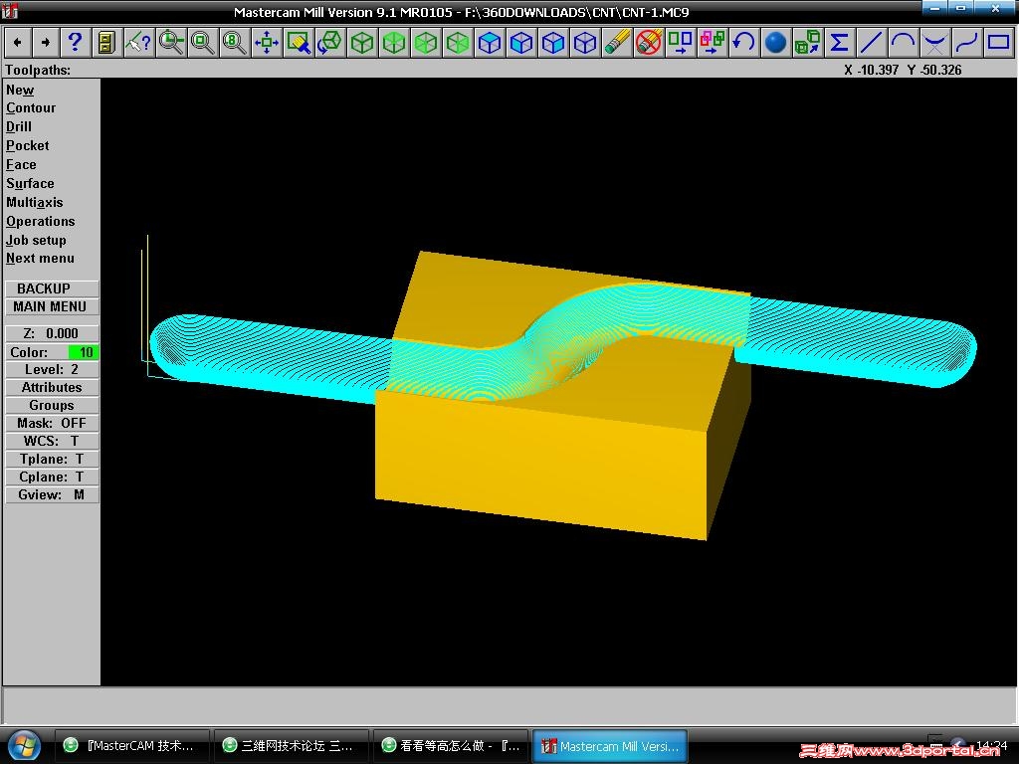Select the Delete pencil-eraser icon

click(x=617, y=43)
